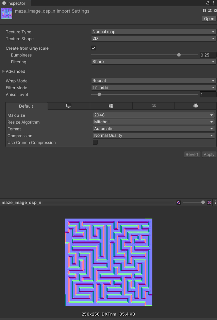
Task: Expand the Advanced settings section
Action: 3,71
